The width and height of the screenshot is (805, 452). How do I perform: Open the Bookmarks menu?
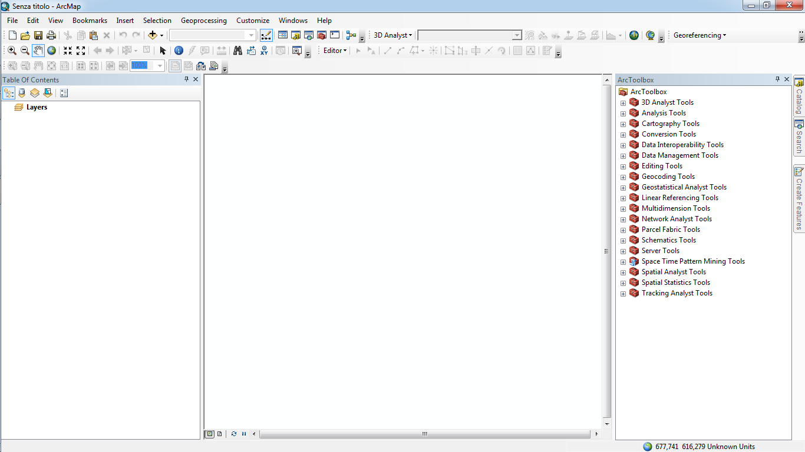tap(90, 21)
